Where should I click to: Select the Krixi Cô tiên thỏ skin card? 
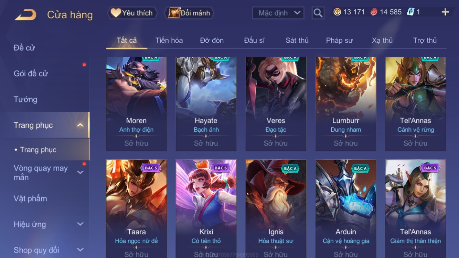206,209
